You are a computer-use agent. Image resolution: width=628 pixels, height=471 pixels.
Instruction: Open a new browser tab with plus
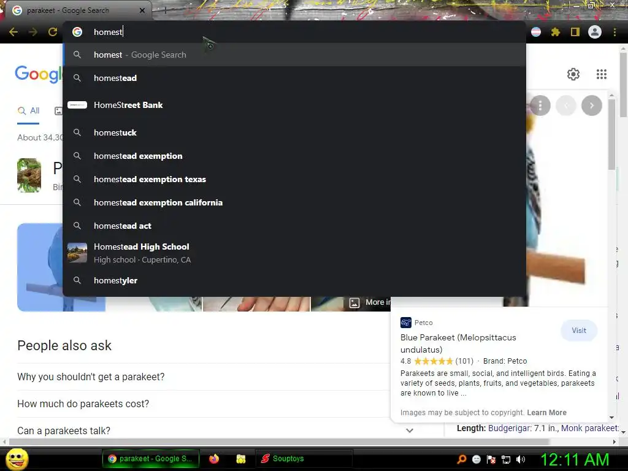tap(165, 10)
